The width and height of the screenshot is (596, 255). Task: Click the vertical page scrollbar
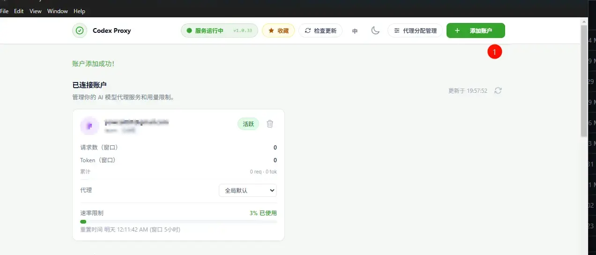(x=584, y=80)
